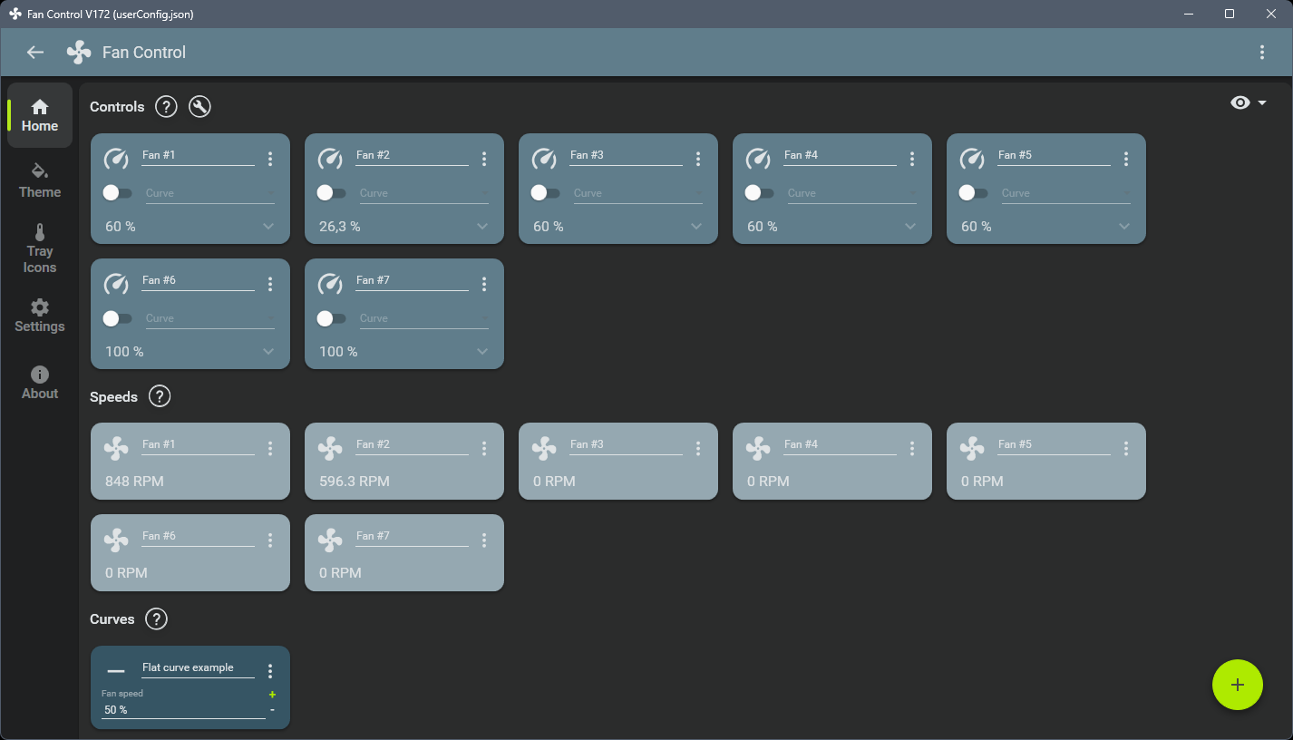Click the back arrow in the header
Screen dimensions: 1293x740
(34, 52)
